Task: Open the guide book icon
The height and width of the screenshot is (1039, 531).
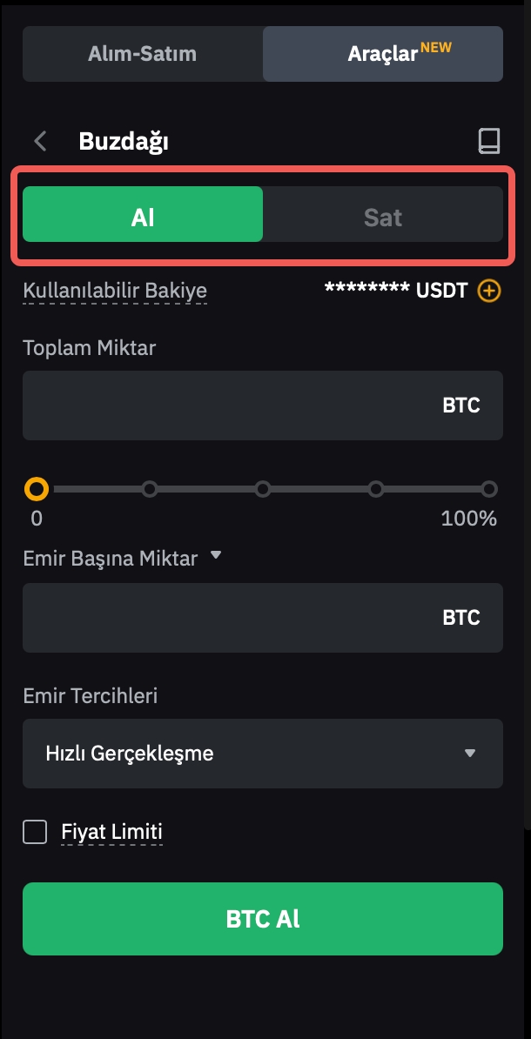Action: [x=489, y=141]
